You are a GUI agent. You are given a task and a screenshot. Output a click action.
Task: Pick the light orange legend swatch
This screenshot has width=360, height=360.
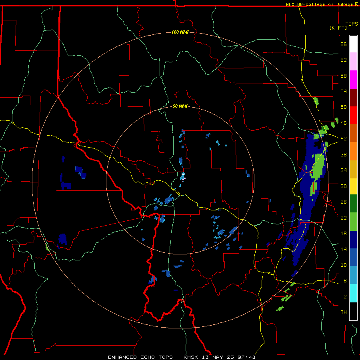(x=353, y=151)
